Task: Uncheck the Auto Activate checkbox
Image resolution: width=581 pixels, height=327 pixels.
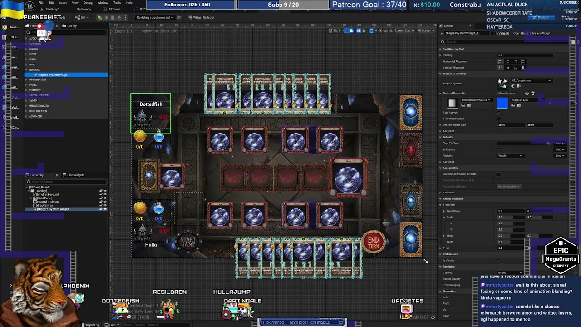Action: click(x=499, y=112)
